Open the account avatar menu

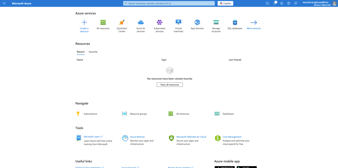(334, 3)
